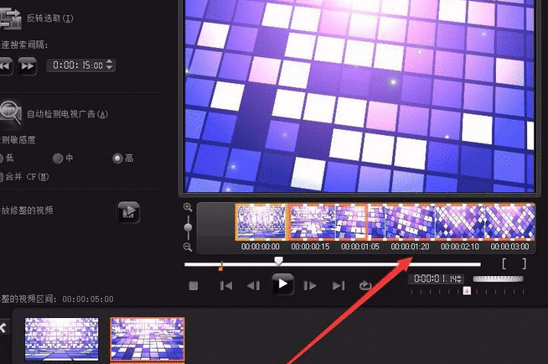
Task: Stop video playback
Action: click(194, 285)
